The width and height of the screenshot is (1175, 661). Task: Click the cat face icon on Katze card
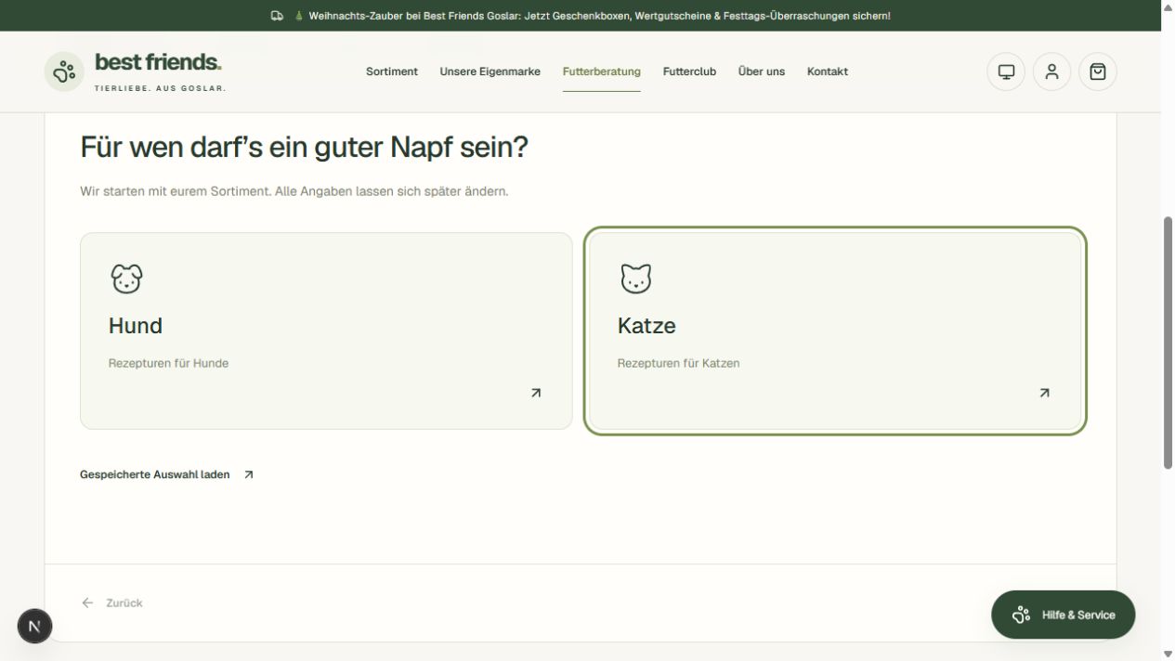636,279
